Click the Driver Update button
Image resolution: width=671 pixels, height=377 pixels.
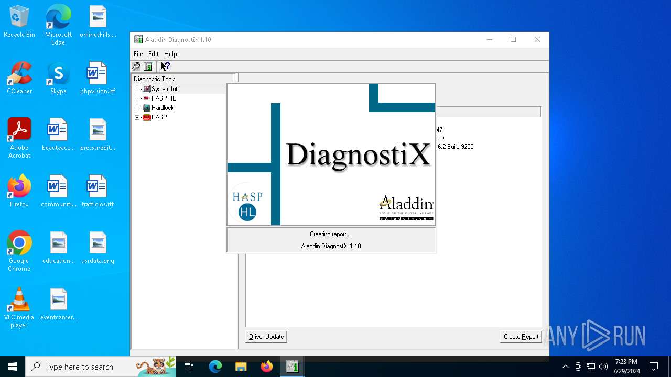[x=266, y=337]
